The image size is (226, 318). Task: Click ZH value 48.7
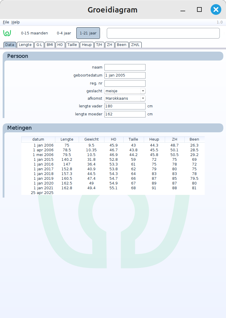pyautogui.click(x=175, y=145)
